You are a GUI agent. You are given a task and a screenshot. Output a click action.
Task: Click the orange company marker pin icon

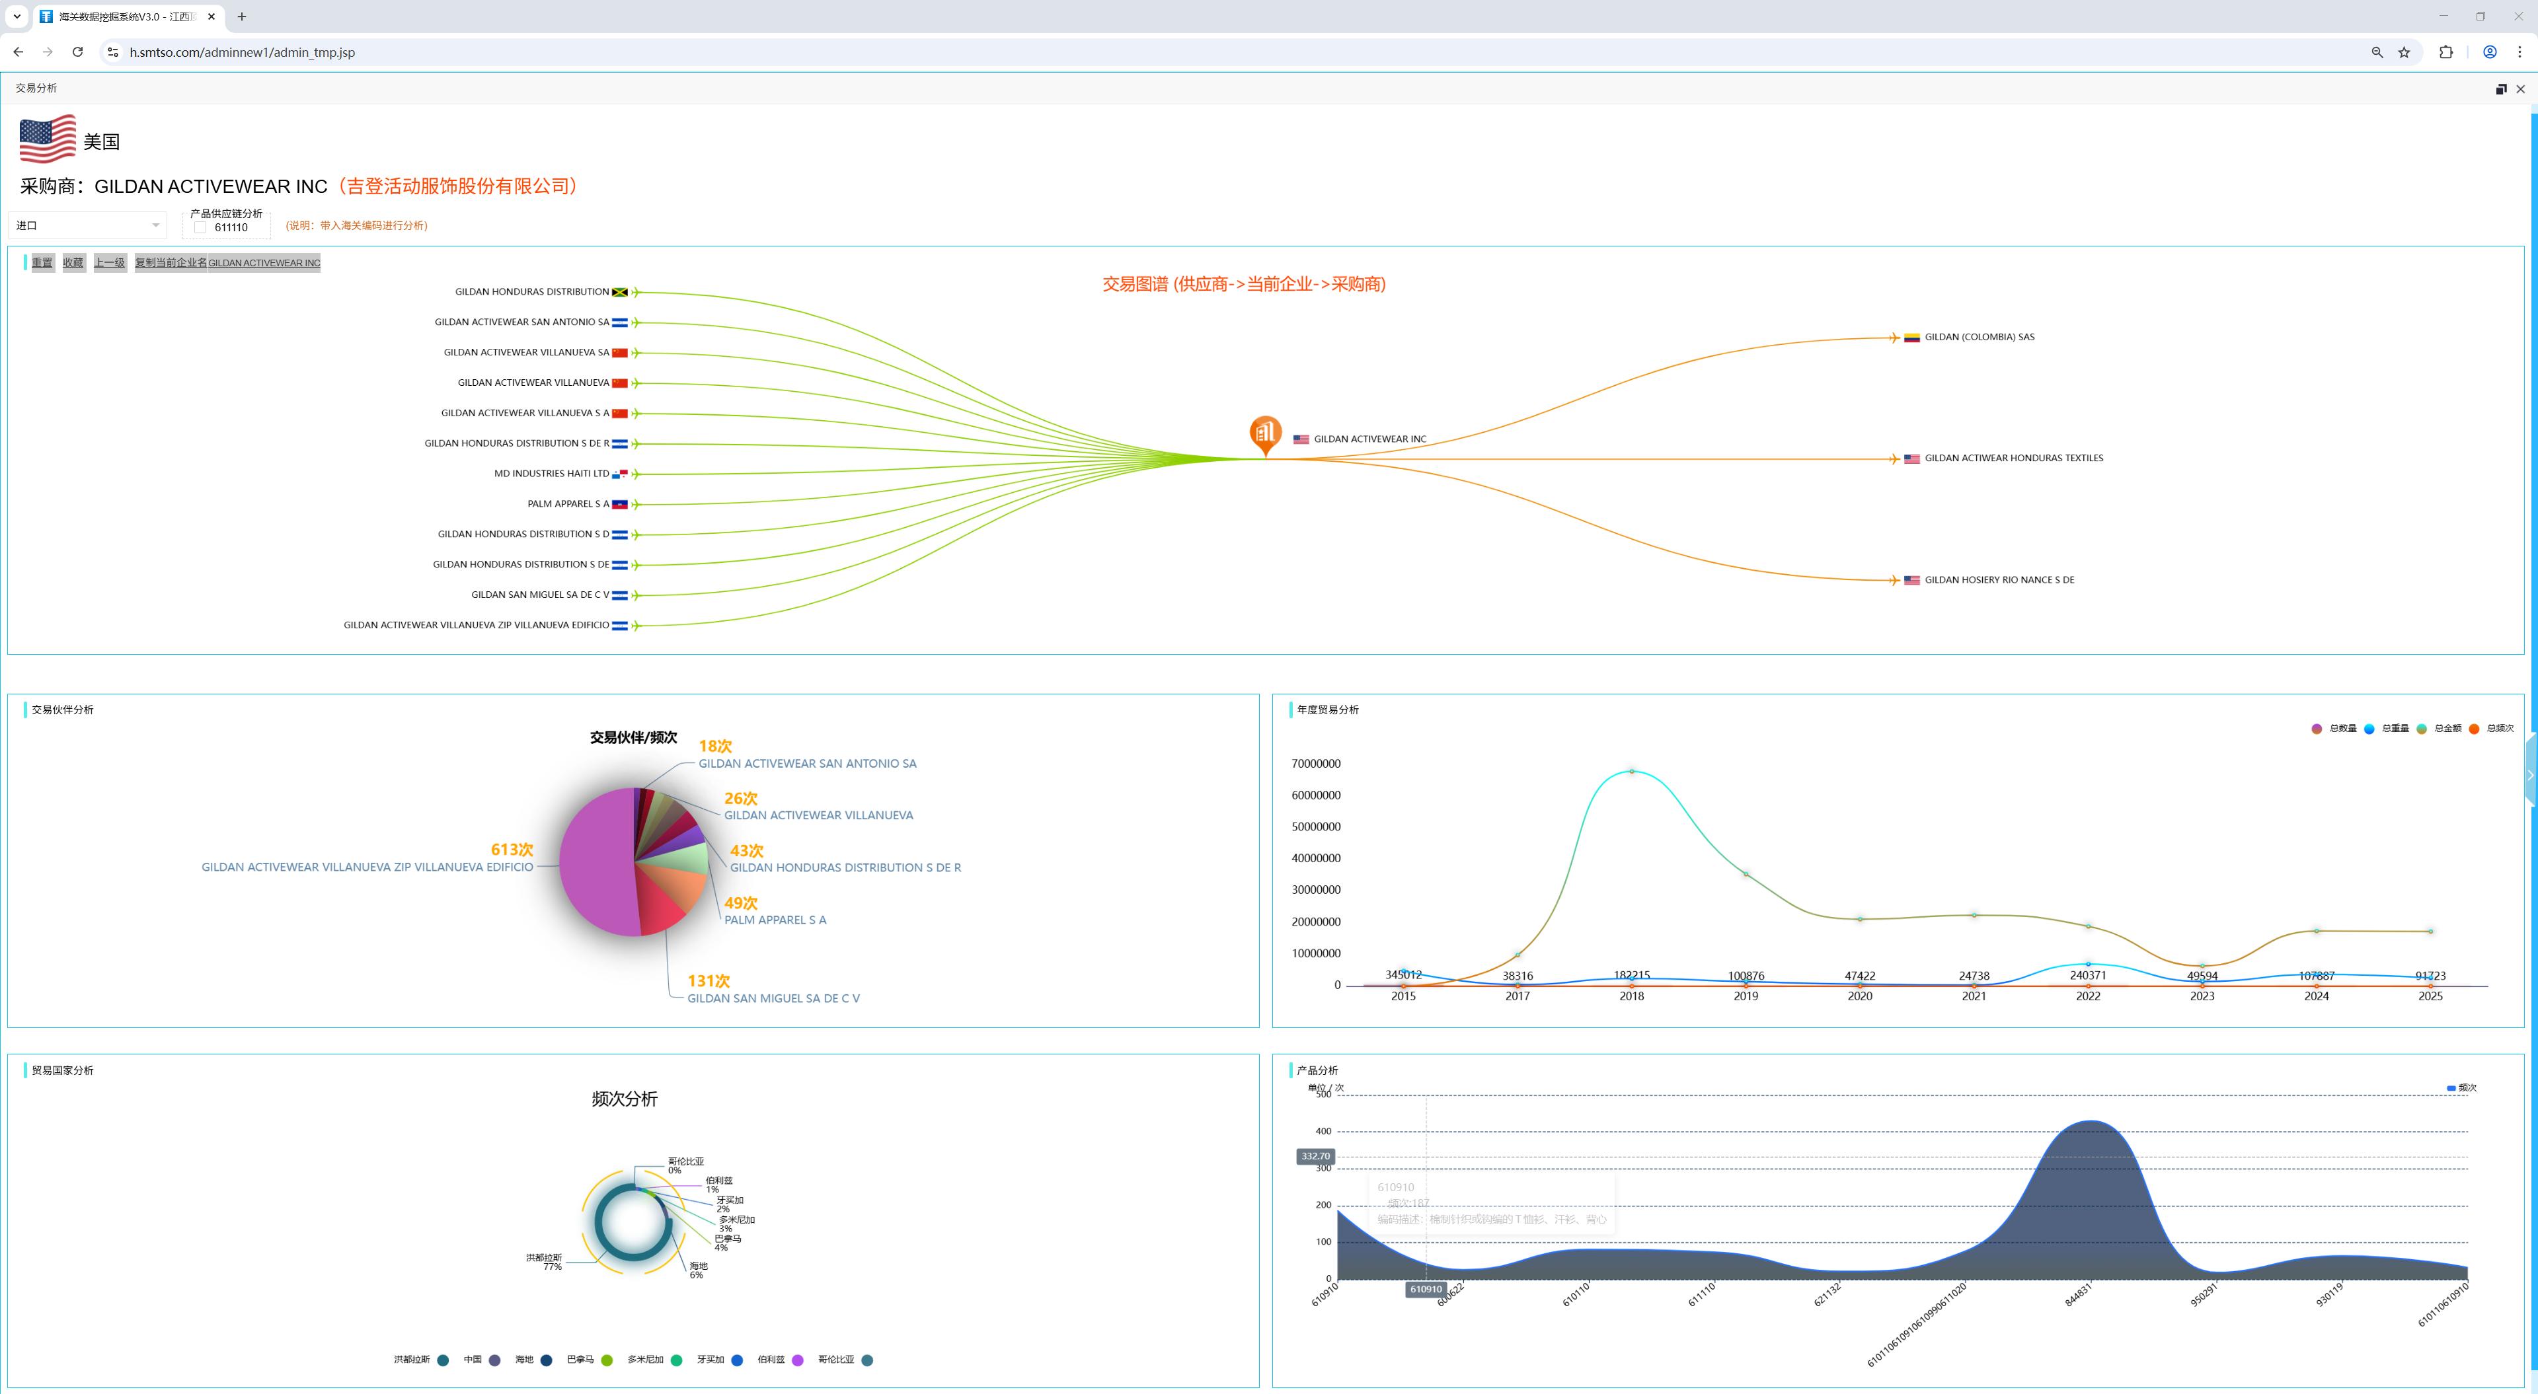pyautogui.click(x=1265, y=435)
